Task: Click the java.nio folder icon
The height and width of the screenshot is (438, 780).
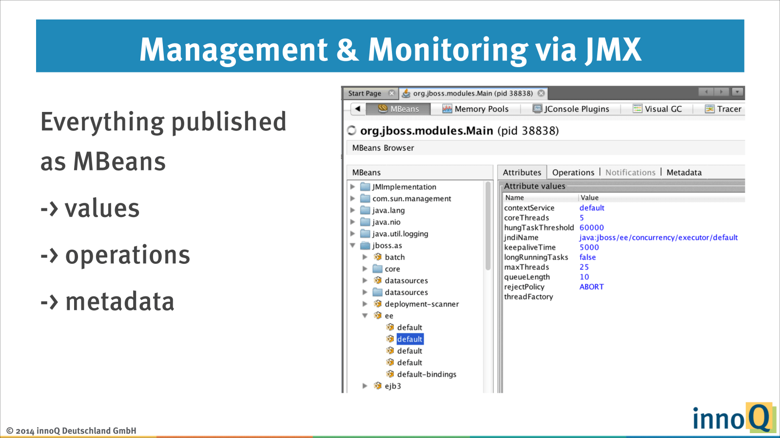Action: pos(365,222)
